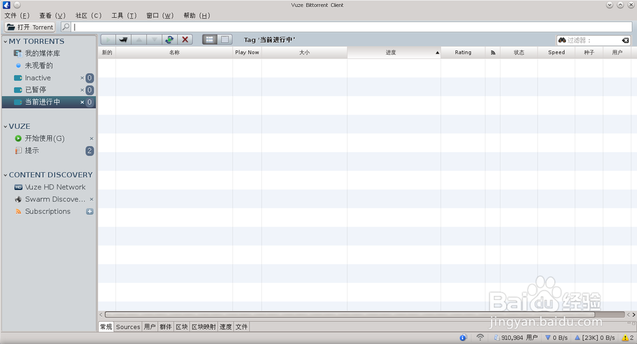Click the download speed 0 B/s indicator
This screenshot has width=637, height=344.
[x=557, y=338]
